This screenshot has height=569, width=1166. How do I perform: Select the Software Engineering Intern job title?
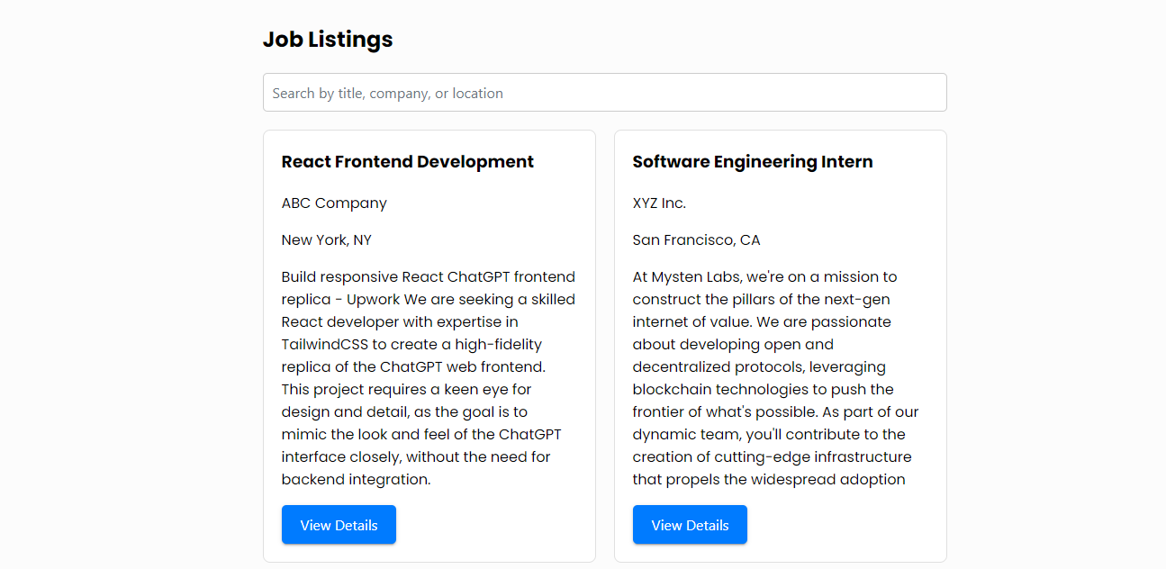click(x=752, y=162)
